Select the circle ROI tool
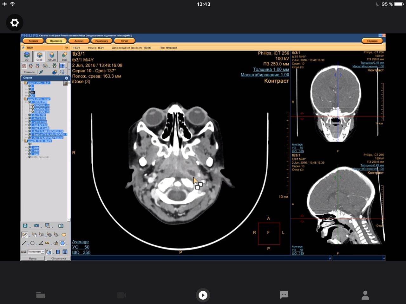 [x=32, y=243]
